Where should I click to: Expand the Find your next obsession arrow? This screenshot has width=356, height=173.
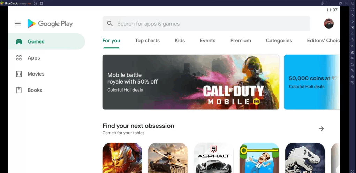point(321,129)
